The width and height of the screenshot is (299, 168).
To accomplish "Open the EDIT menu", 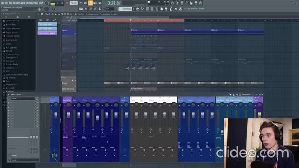I will tap(7, 3).
